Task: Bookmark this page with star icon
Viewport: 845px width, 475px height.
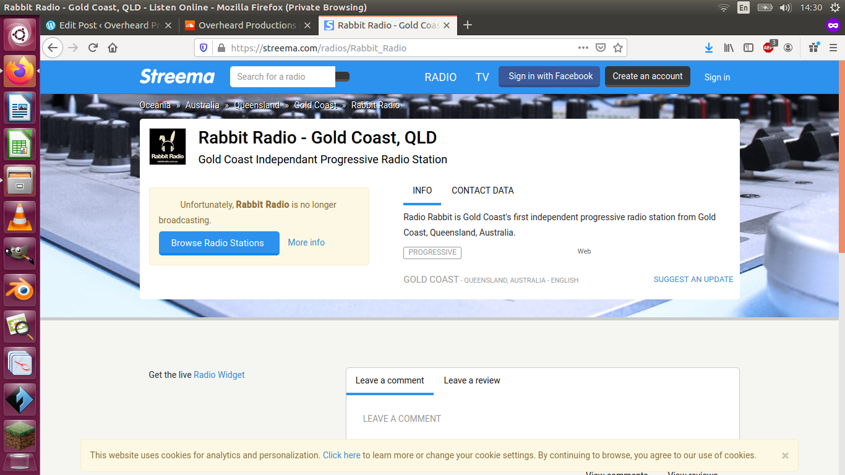Action: pos(617,48)
